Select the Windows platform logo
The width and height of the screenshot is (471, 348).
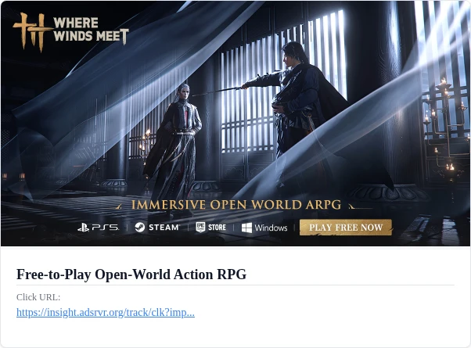[x=264, y=228]
